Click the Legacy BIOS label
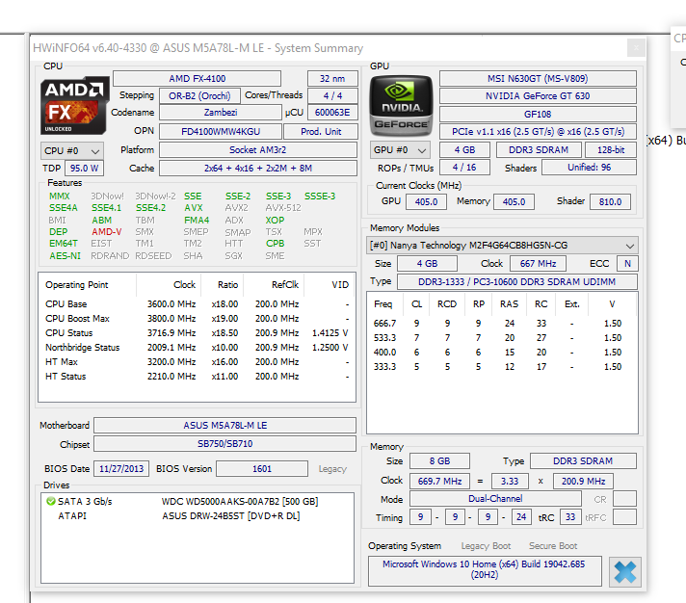 332,469
